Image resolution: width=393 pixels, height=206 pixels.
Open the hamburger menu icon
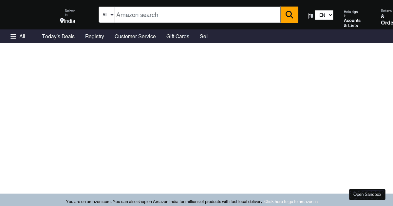[x=13, y=36]
